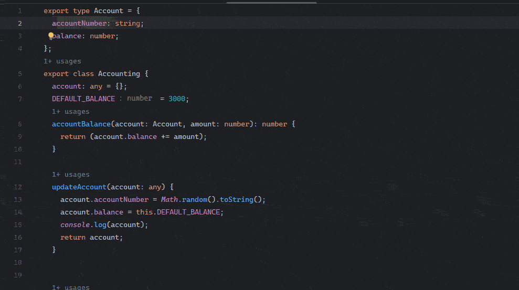
Task: Open usages hint above accountBalance method
Action: click(x=70, y=112)
